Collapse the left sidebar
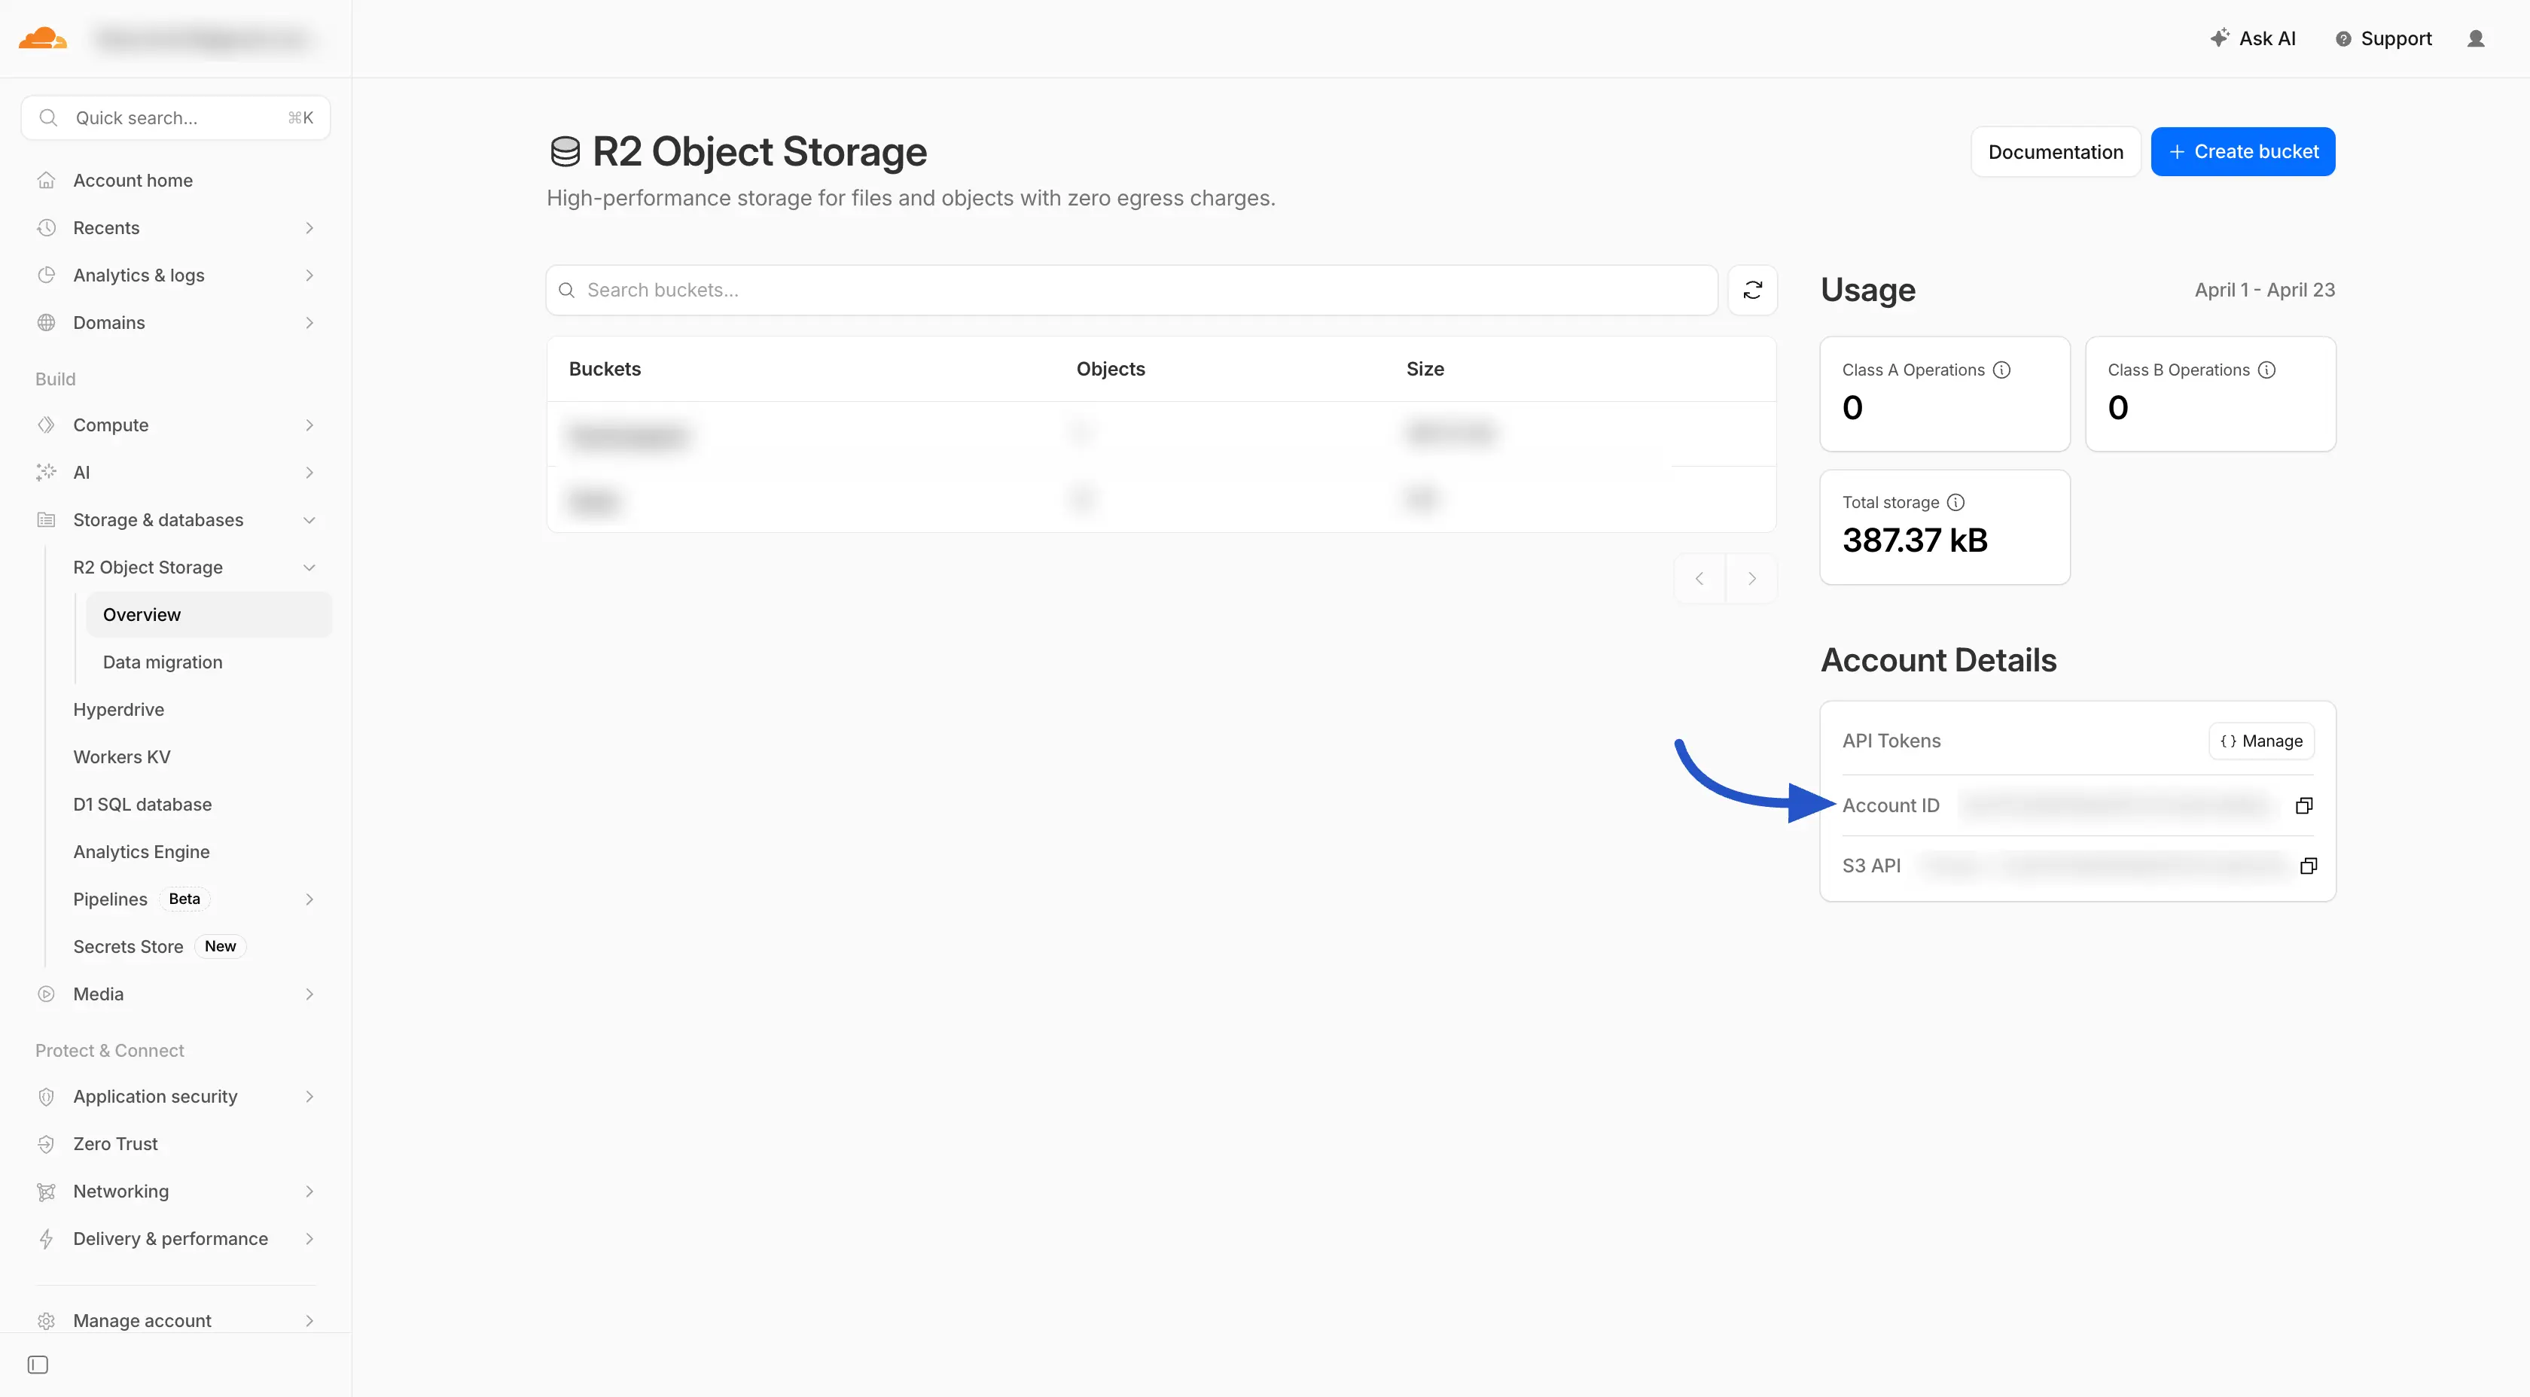Image resolution: width=2530 pixels, height=1397 pixels. (x=38, y=1365)
